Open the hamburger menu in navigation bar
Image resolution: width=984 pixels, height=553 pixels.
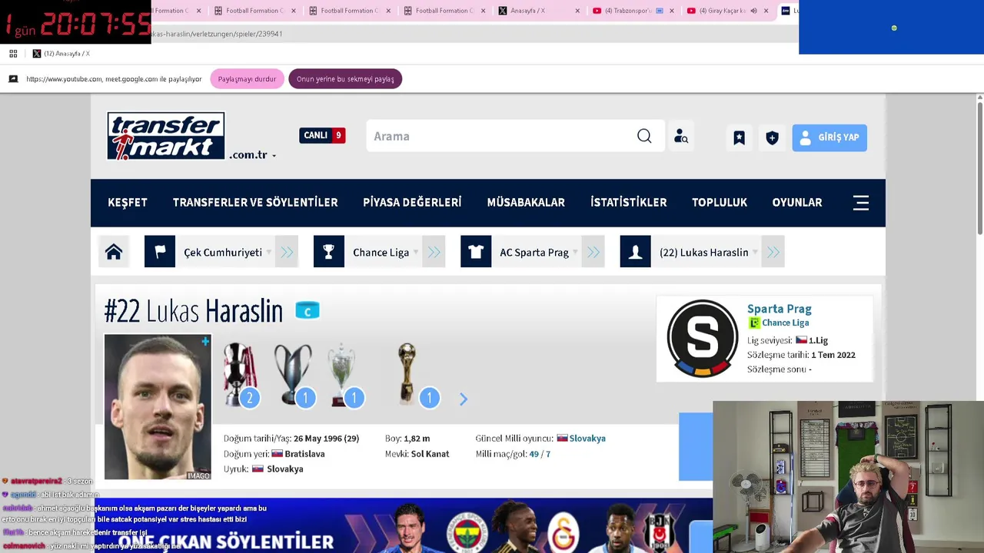click(861, 203)
